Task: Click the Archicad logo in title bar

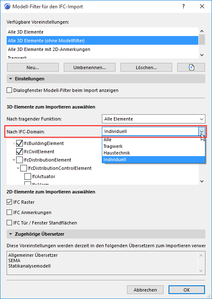Action: [x=7, y=7]
